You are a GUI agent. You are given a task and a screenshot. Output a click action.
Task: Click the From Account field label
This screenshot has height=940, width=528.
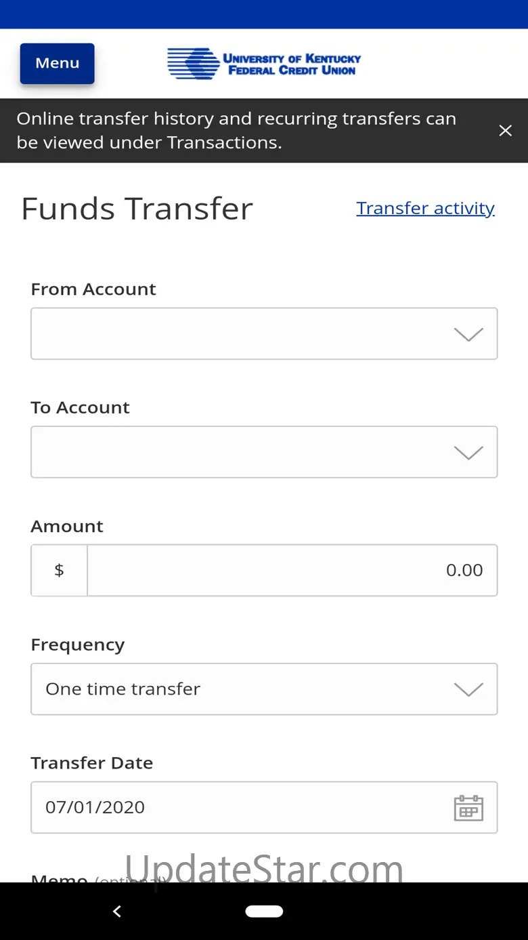[x=93, y=289]
